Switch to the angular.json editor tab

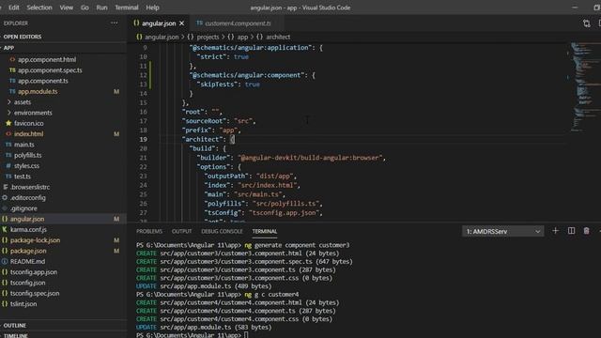(x=159, y=23)
